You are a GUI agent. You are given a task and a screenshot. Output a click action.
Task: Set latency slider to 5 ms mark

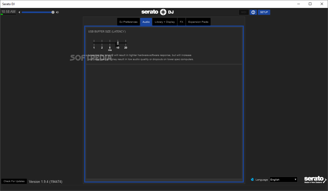(x=110, y=43)
